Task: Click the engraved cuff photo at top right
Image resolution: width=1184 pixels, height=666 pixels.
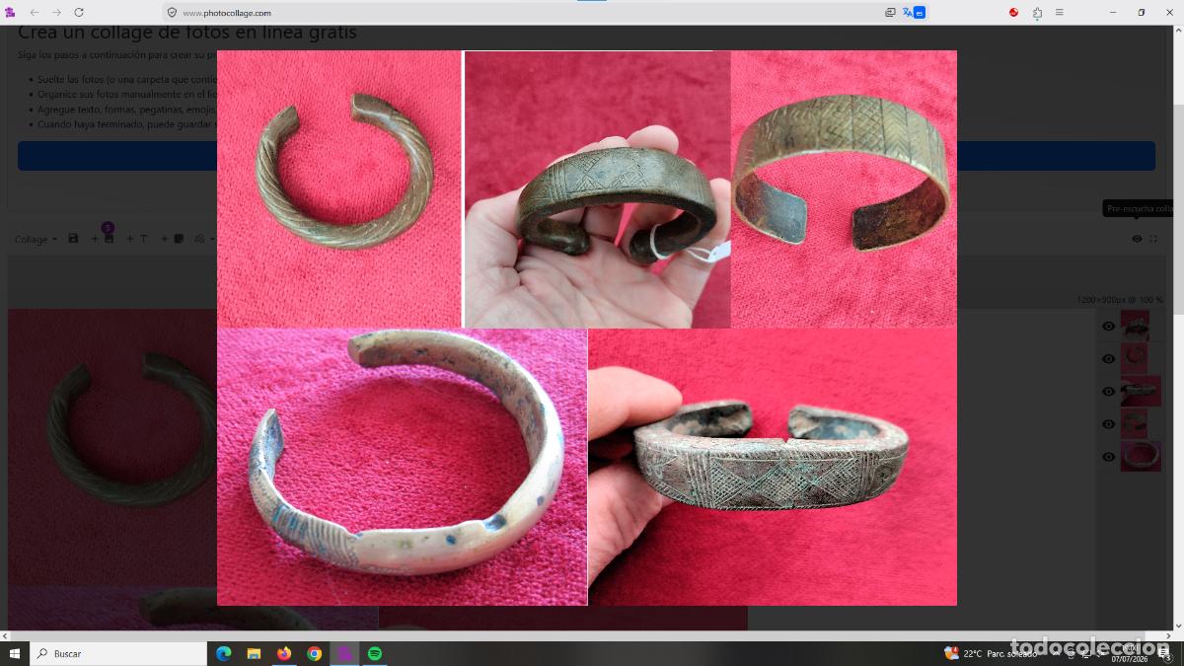Action: pos(844,188)
